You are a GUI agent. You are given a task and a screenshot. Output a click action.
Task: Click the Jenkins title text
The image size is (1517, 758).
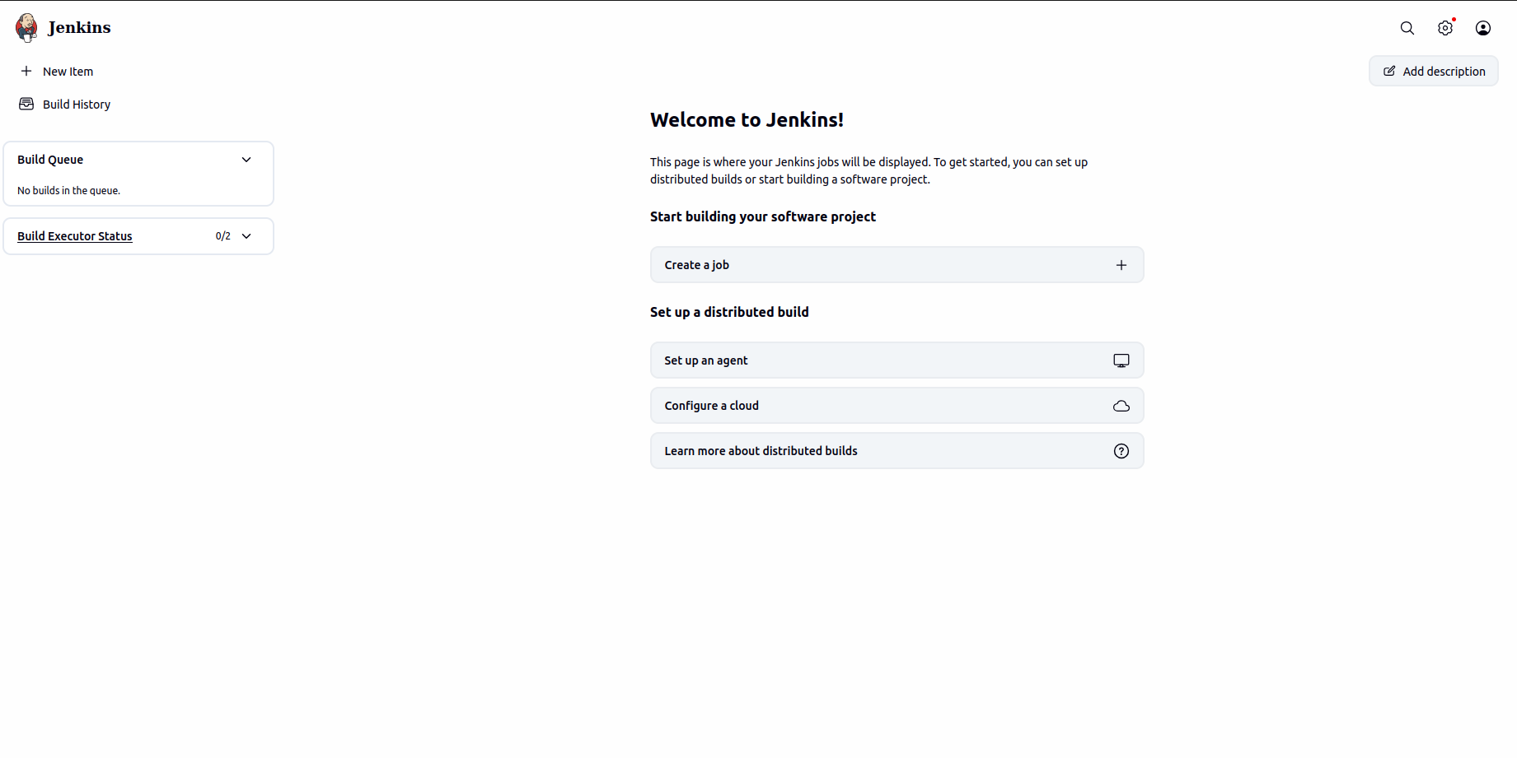pos(79,28)
